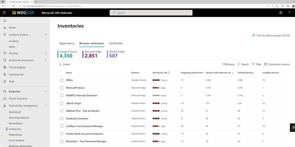Viewport: 295px width, 147px height.
Task: Click the Google Chrome 4,350 count
Action: (66, 56)
